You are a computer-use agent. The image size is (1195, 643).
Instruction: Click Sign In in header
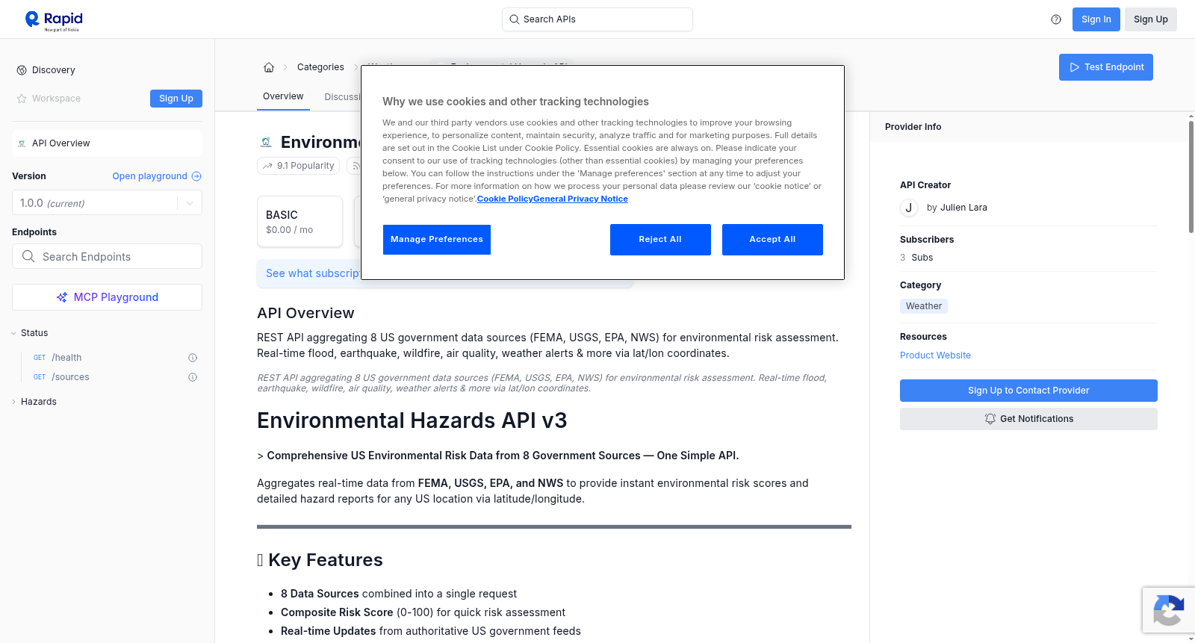(1096, 19)
